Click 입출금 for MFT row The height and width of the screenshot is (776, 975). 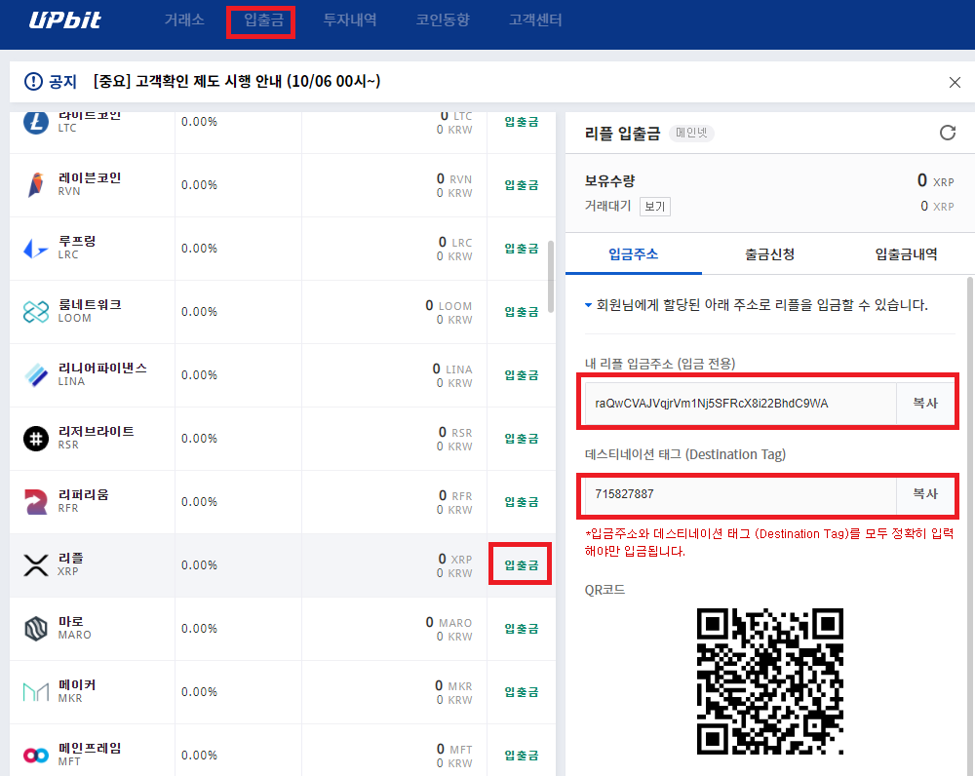[521, 757]
